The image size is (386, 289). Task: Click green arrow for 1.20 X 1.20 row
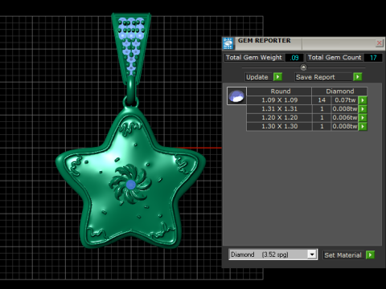click(x=363, y=118)
